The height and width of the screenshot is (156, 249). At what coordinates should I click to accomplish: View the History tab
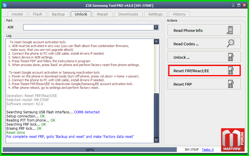[179, 14]
